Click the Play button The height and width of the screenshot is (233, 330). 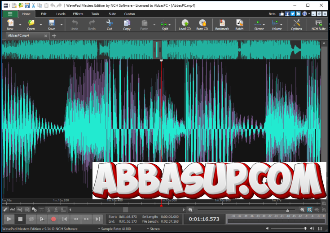(9, 219)
